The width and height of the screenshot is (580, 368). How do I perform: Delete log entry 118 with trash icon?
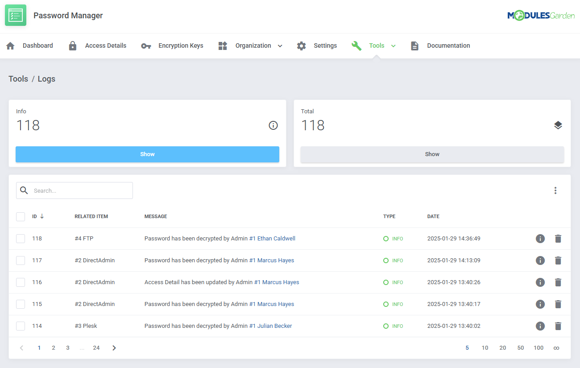(558, 239)
